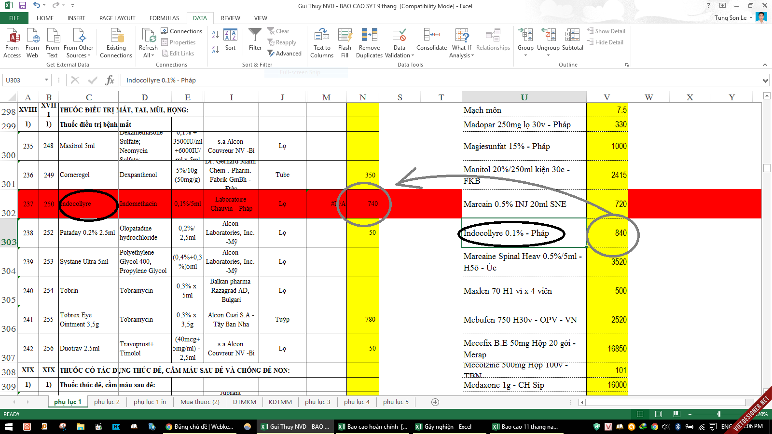This screenshot has width=772, height=434.
Task: Switch to Normal view in status bar
Action: coord(640,414)
